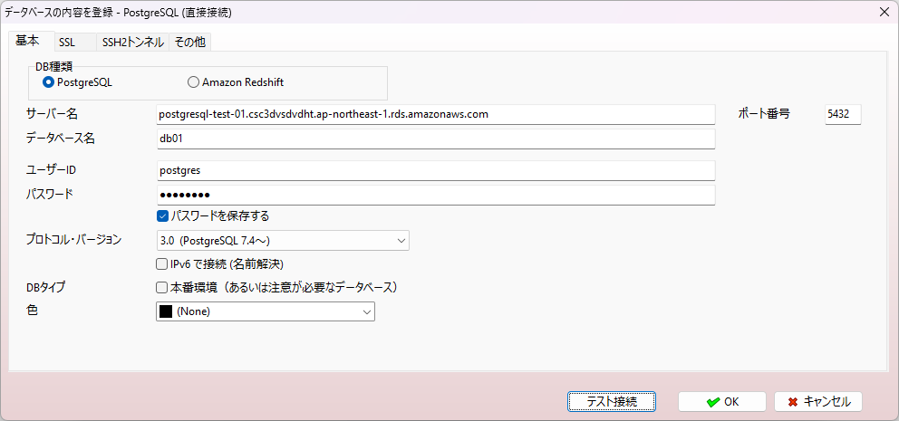This screenshot has width=899, height=421.
Task: Click the ポート番号 field showing 5432
Action: pos(843,114)
